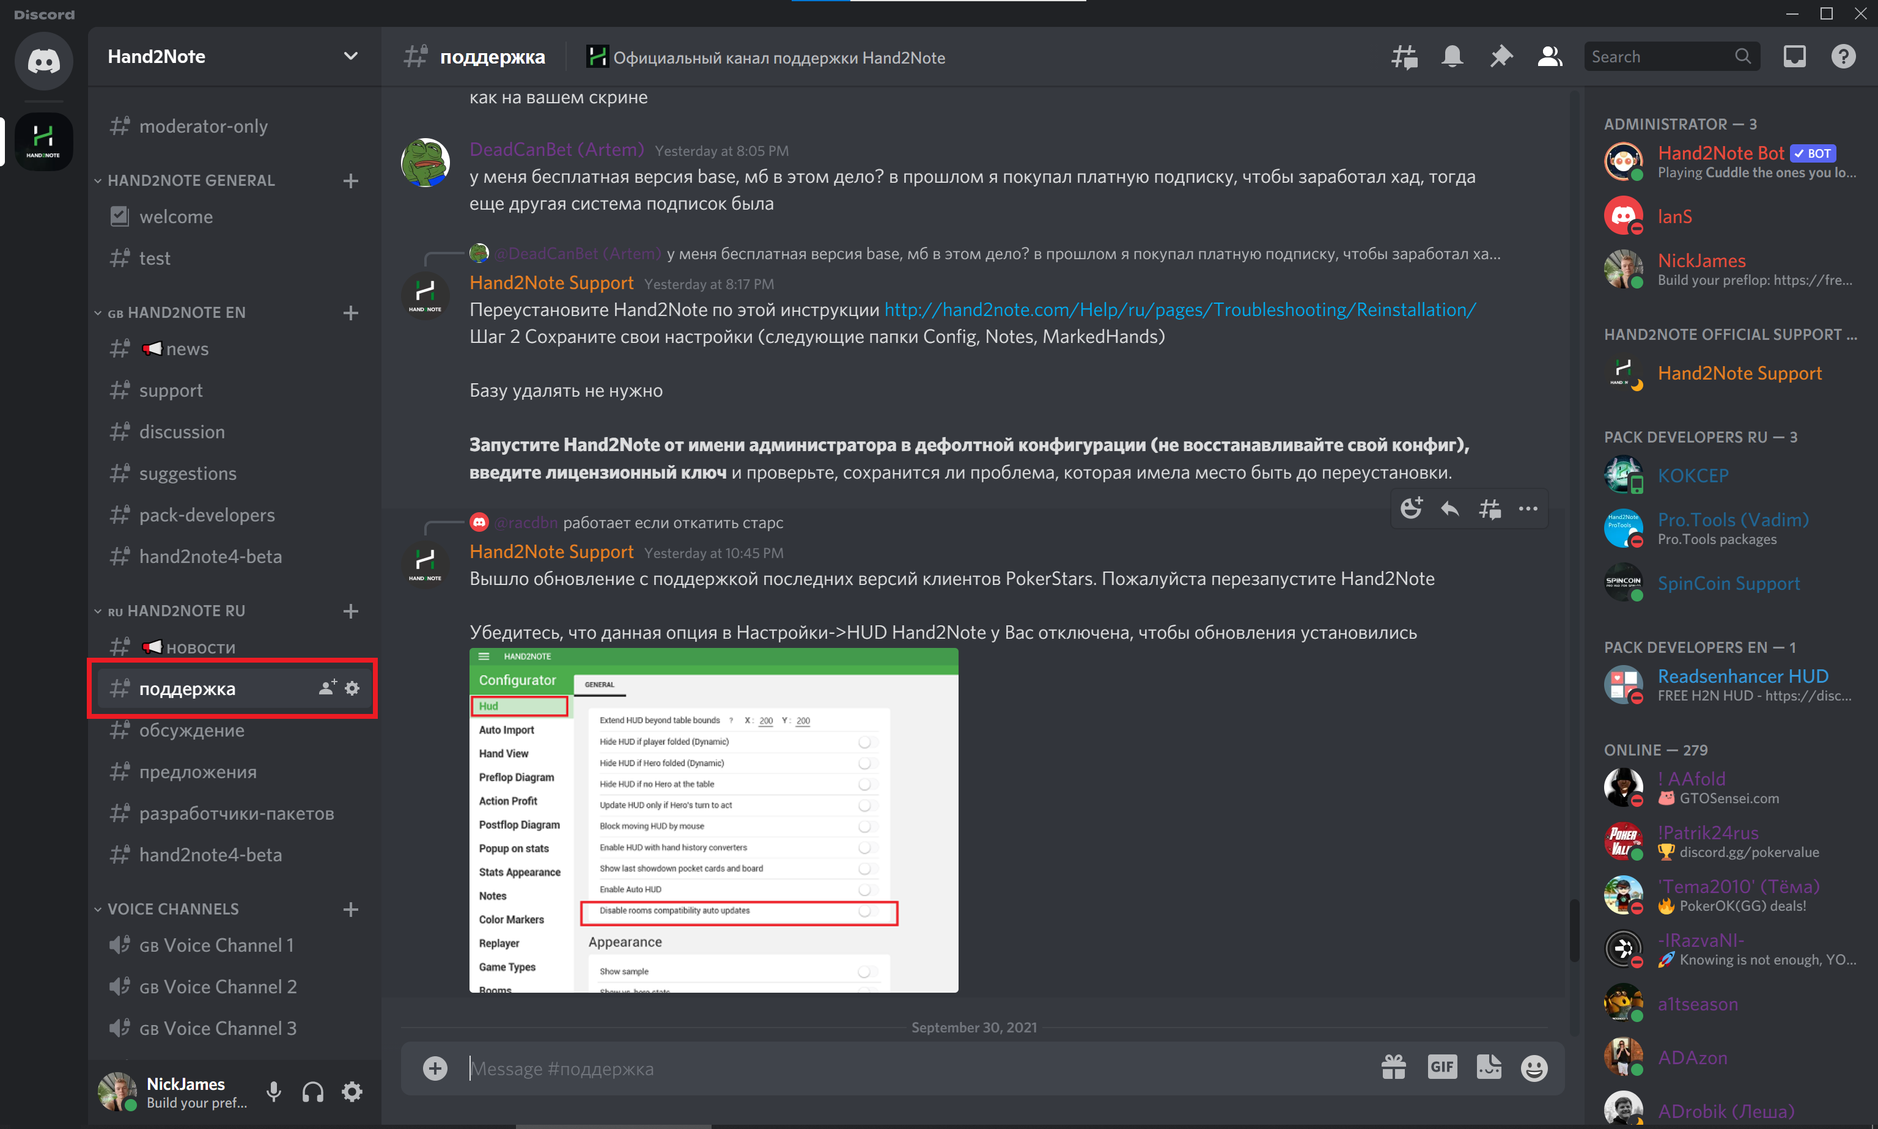Viewport: 1878px width, 1129px height.
Task: Mute the microphone
Action: click(274, 1092)
